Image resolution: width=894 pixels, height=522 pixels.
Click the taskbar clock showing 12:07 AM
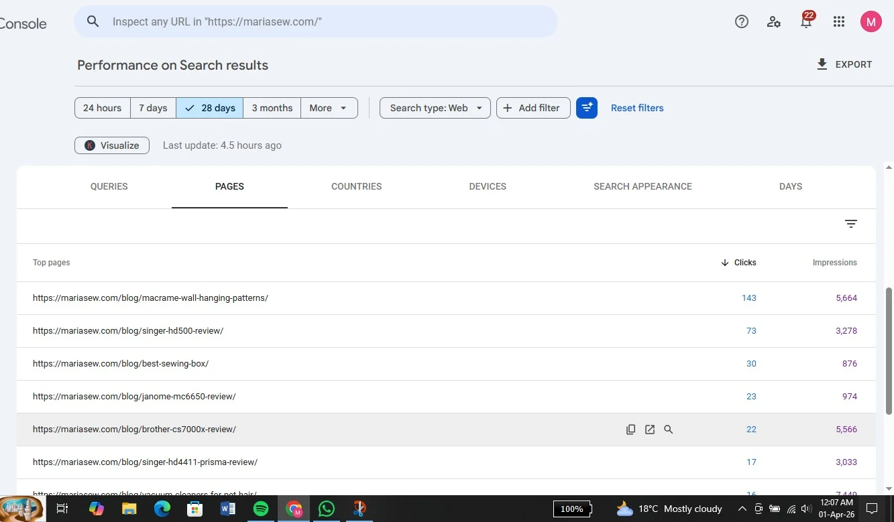[836, 509]
